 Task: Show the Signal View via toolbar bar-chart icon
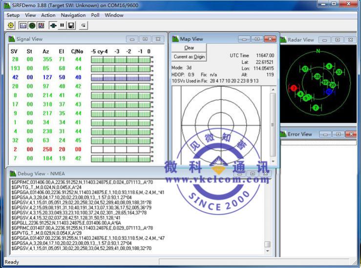(x=23, y=25)
